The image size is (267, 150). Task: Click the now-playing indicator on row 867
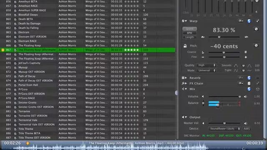(x=3, y=50)
